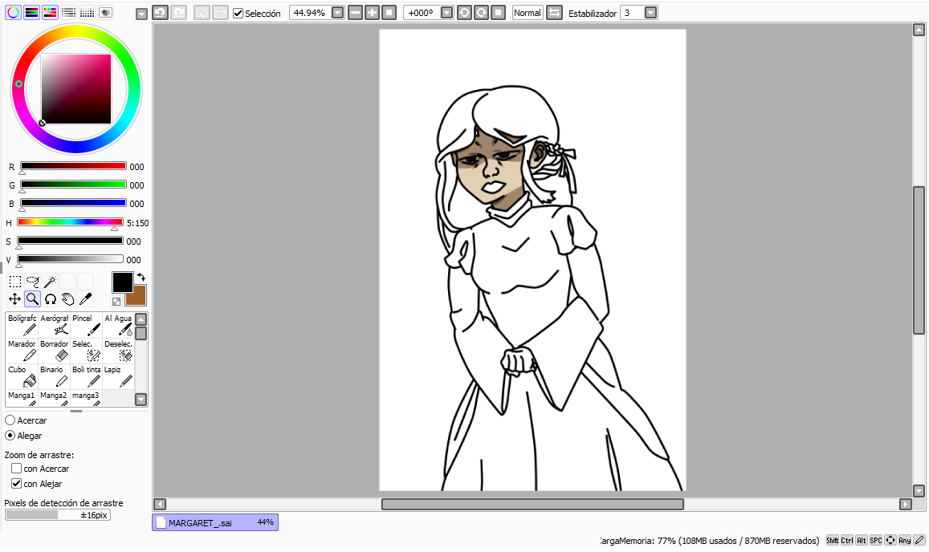This screenshot has width=929, height=552.
Task: Reset canvas rotation square button
Action: pos(499,13)
